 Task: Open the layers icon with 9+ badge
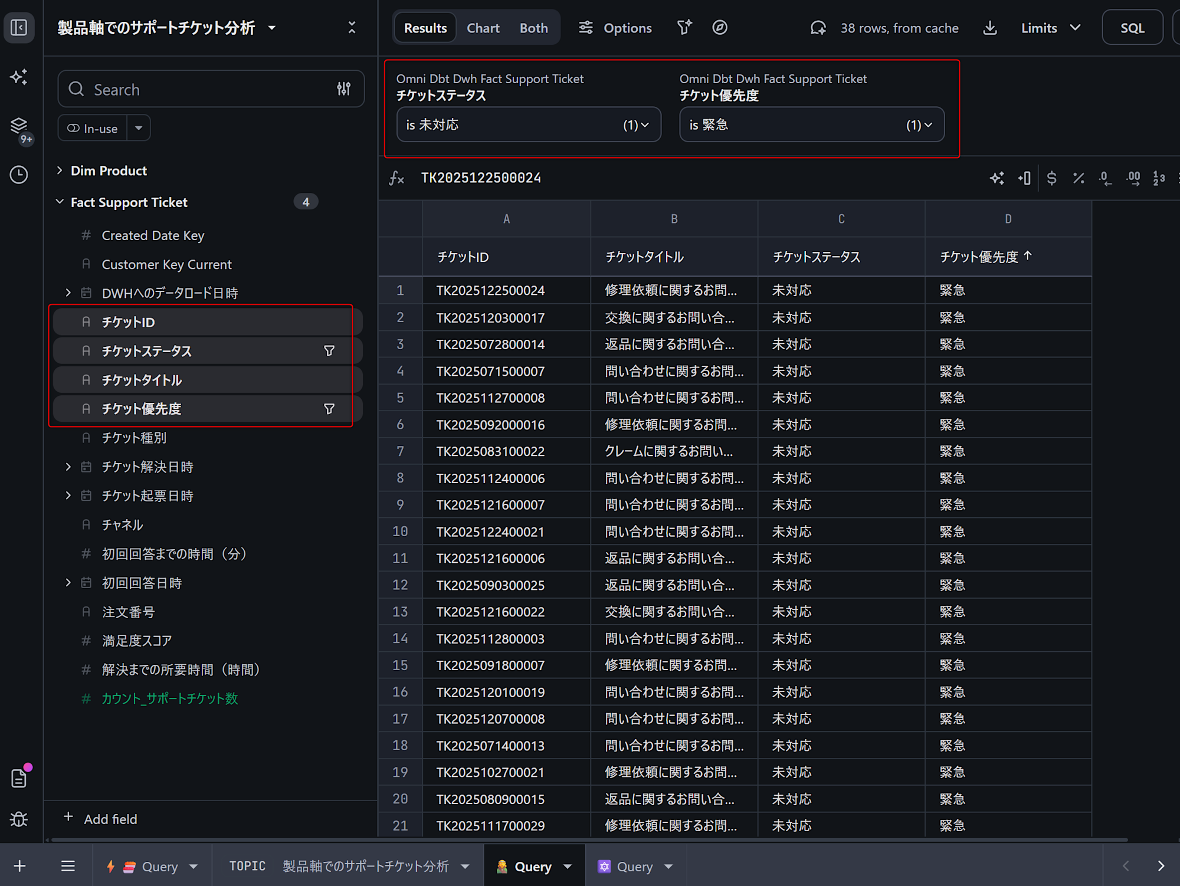tap(19, 126)
